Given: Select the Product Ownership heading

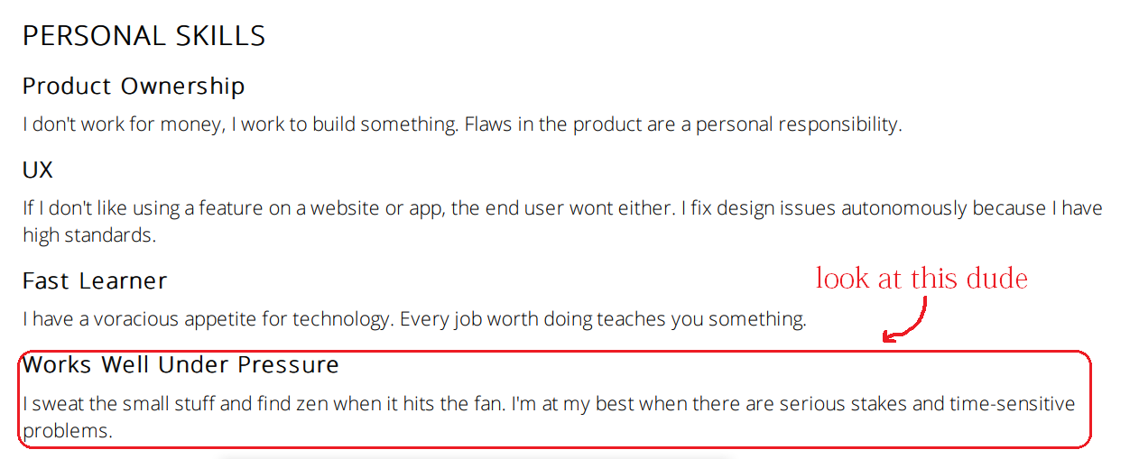Looking at the screenshot, I should click(134, 87).
